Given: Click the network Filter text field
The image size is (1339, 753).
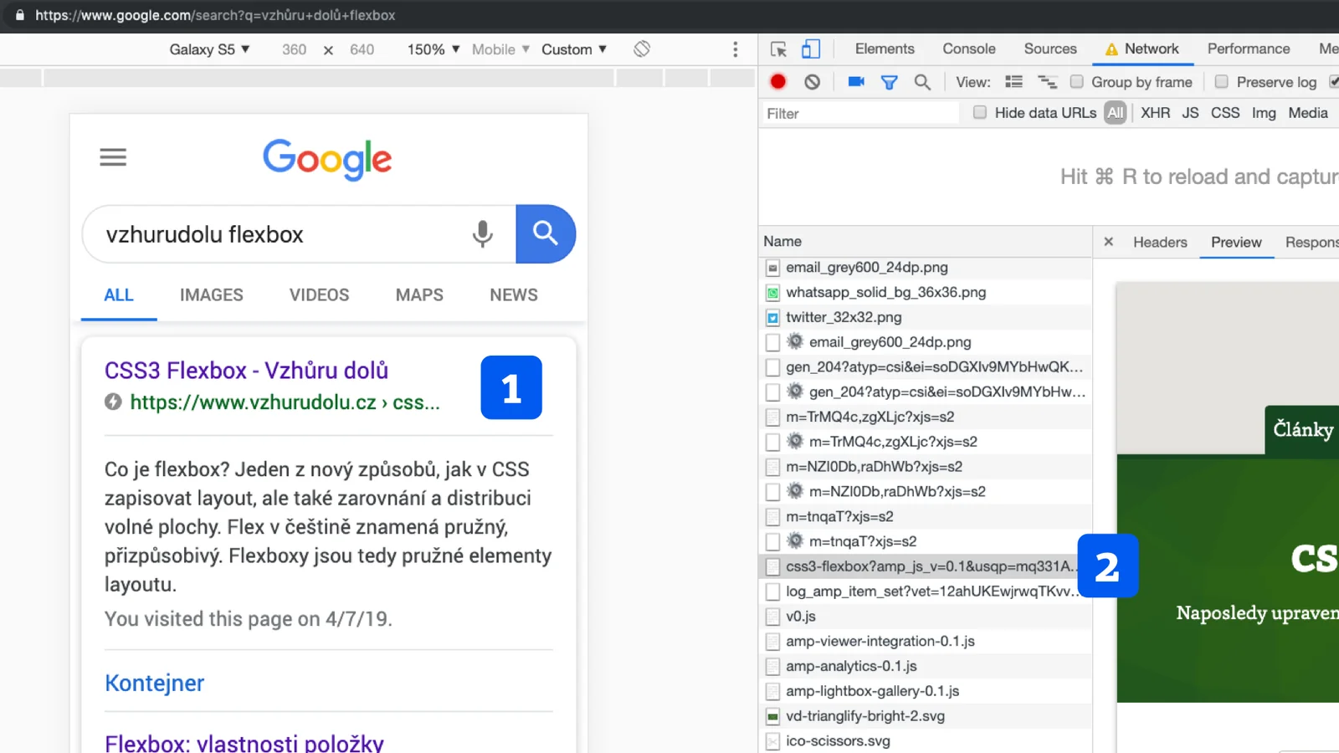Looking at the screenshot, I should tap(858, 114).
